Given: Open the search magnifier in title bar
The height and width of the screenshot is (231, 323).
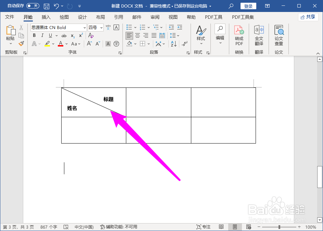Looking at the screenshot, I should [x=231, y=6].
